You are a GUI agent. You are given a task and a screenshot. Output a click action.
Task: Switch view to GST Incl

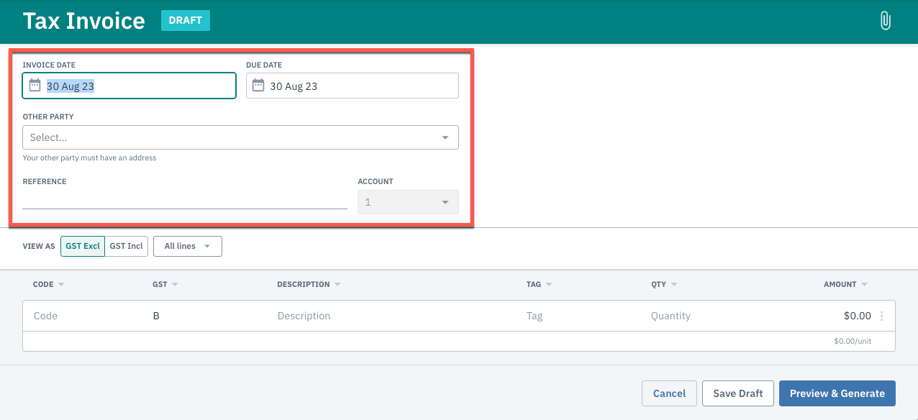pyautogui.click(x=127, y=246)
